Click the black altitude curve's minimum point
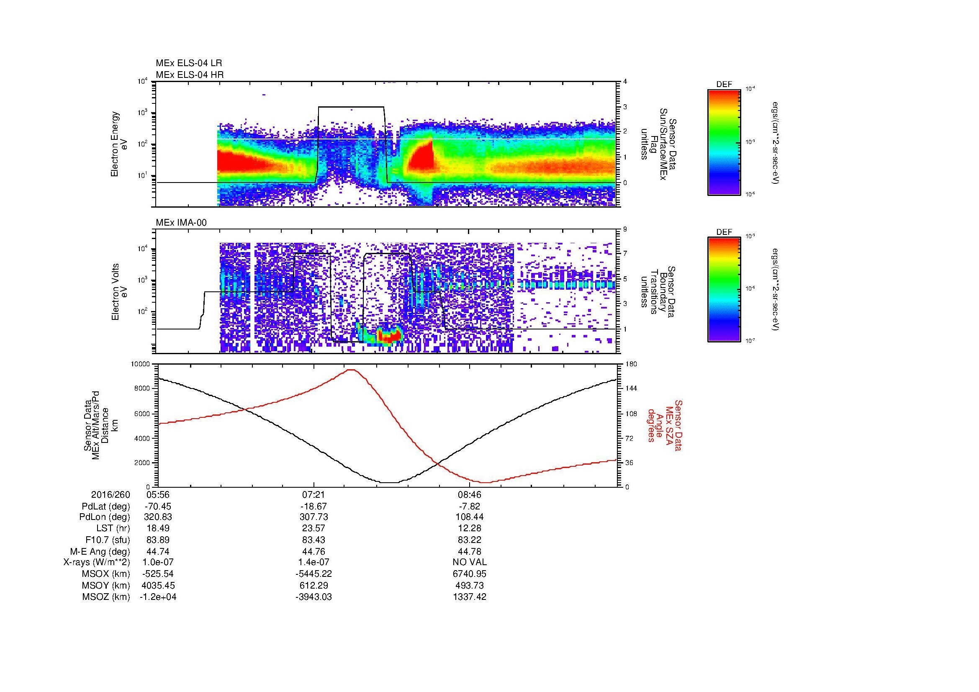The height and width of the screenshot is (692, 979). (389, 483)
